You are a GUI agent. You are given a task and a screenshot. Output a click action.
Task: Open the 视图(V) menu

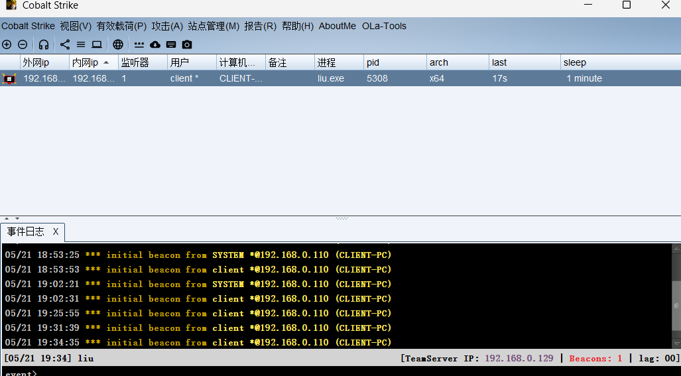[76, 26]
